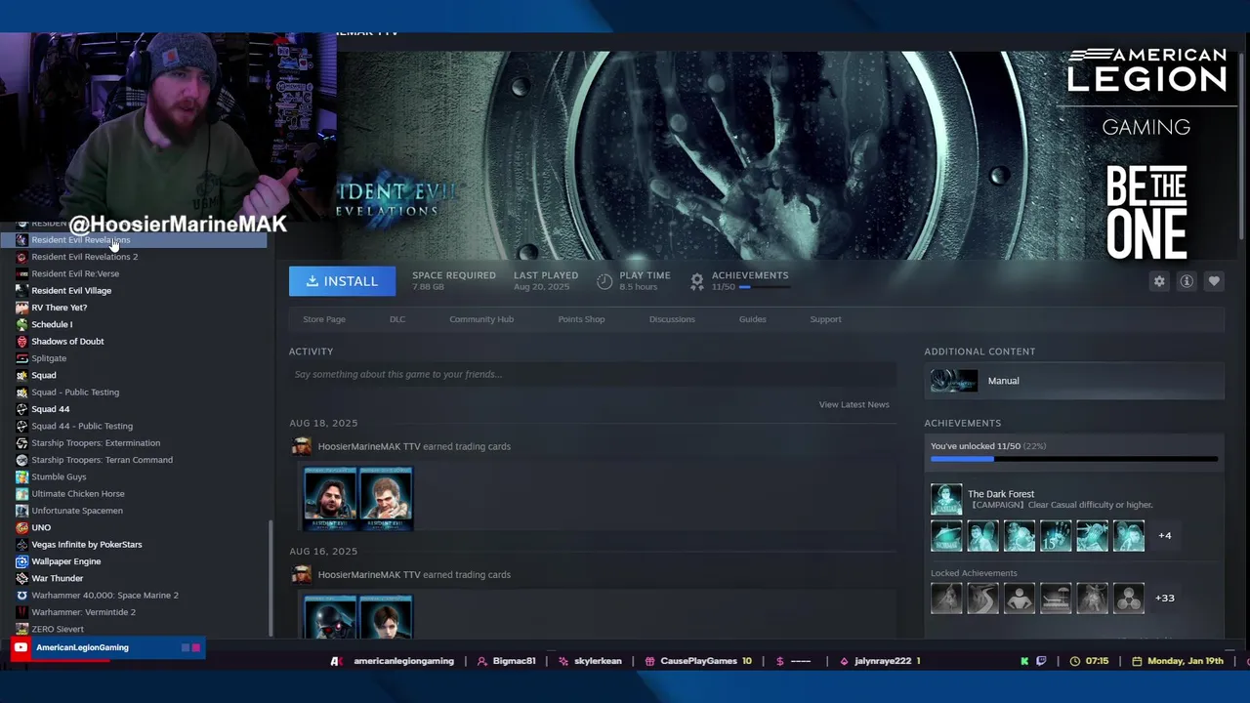Click HoosierMarineMAK avatar on Aug 16 activity
Screen dimensions: 1250x703
pyautogui.click(x=302, y=574)
